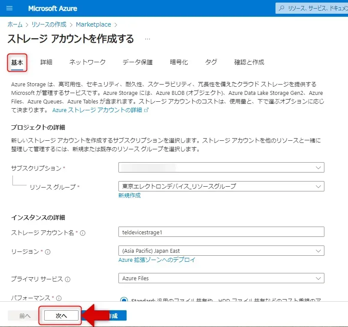Viewport: 348px width, 327px height.
Task: Open the hamburger portal menu
Action: pos(10,8)
